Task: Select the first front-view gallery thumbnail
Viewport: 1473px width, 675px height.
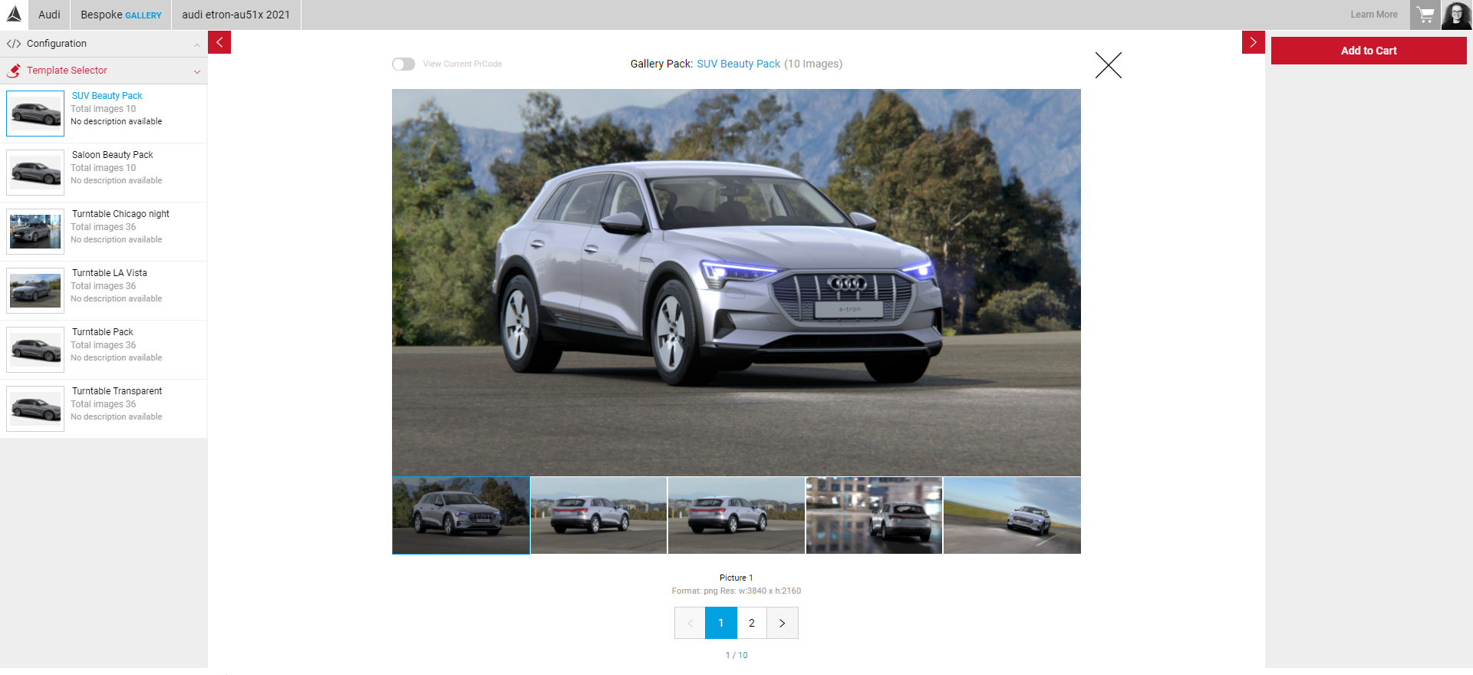Action: click(x=460, y=515)
